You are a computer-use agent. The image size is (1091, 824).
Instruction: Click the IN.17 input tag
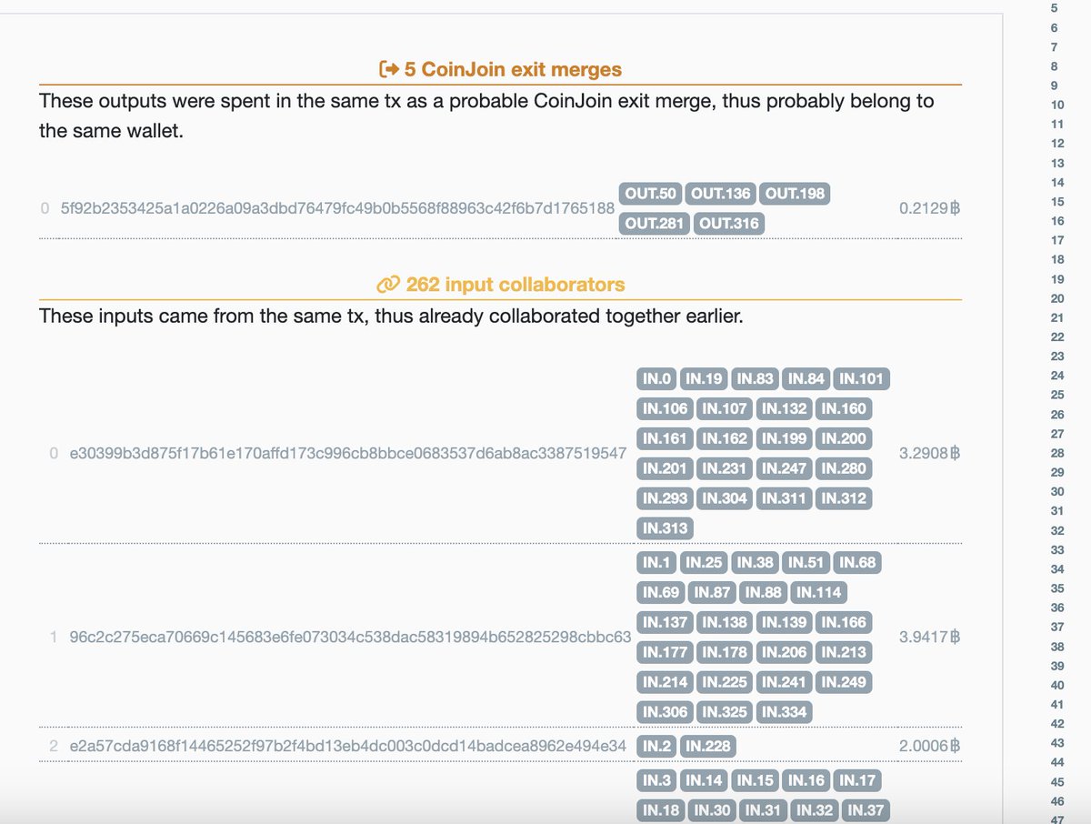(x=858, y=781)
